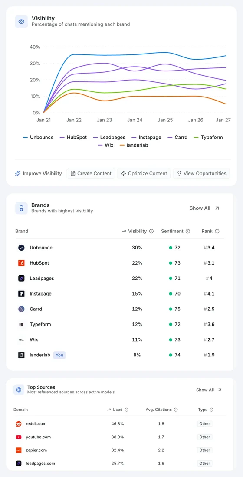
Task: Open info icon beside Rank column
Action: [x=217, y=231]
